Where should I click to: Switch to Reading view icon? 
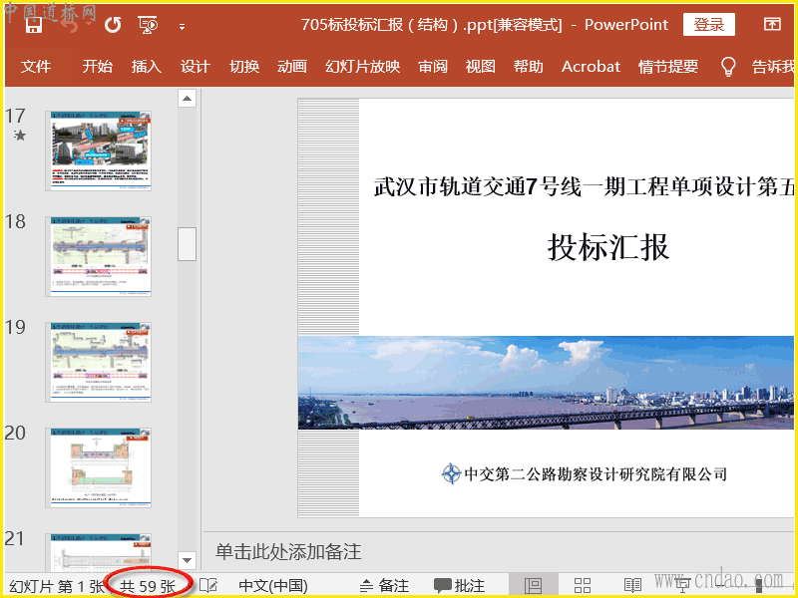(x=632, y=585)
